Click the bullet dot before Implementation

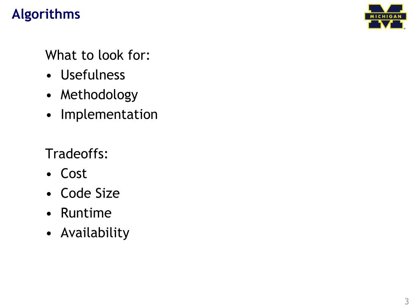[49, 115]
